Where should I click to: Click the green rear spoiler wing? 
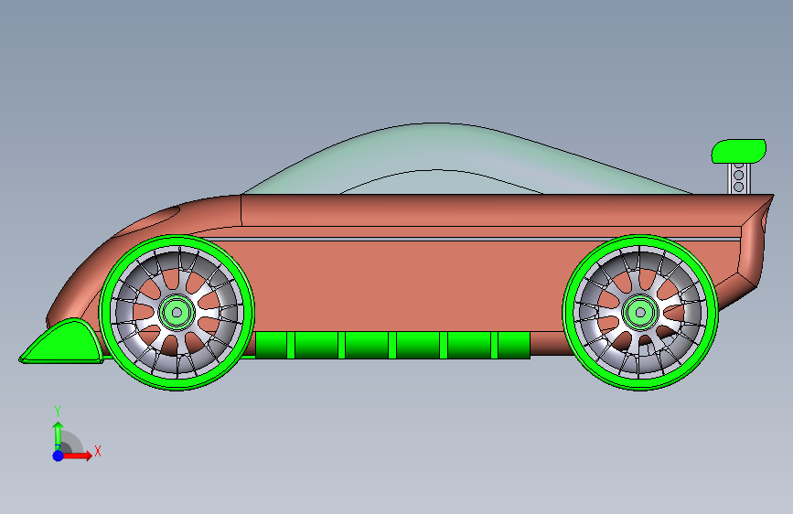coord(738,151)
